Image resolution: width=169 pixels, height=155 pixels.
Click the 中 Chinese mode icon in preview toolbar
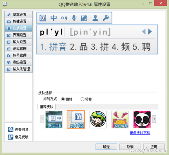point(54,18)
